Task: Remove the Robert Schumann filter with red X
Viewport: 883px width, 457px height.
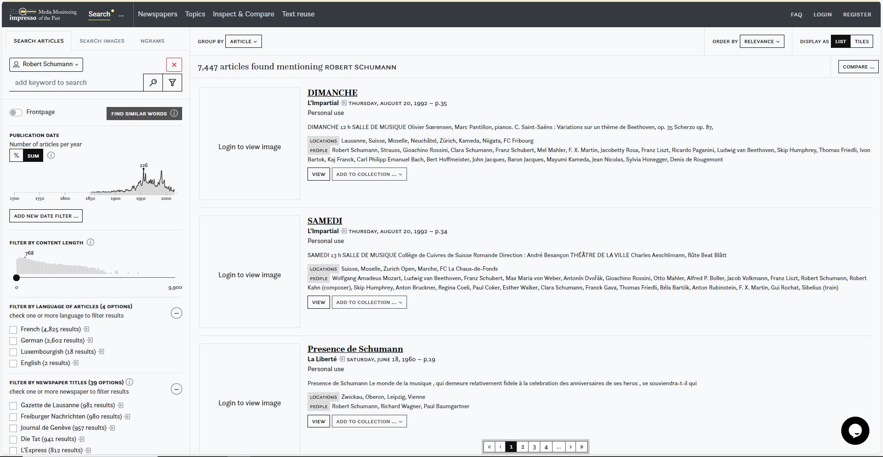Action: pyautogui.click(x=174, y=65)
